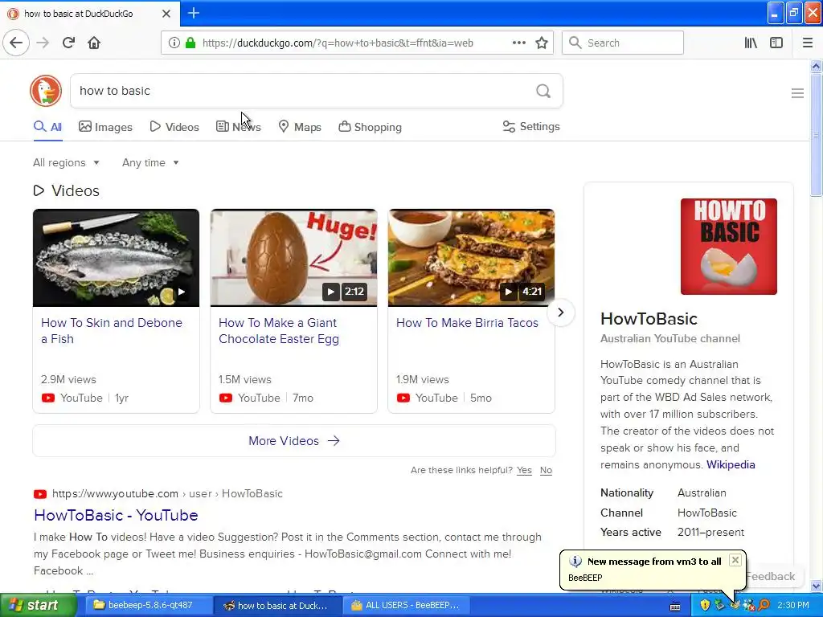Toggle the Firefox sidebar icon
This screenshot has height=617, width=823.
[776, 43]
